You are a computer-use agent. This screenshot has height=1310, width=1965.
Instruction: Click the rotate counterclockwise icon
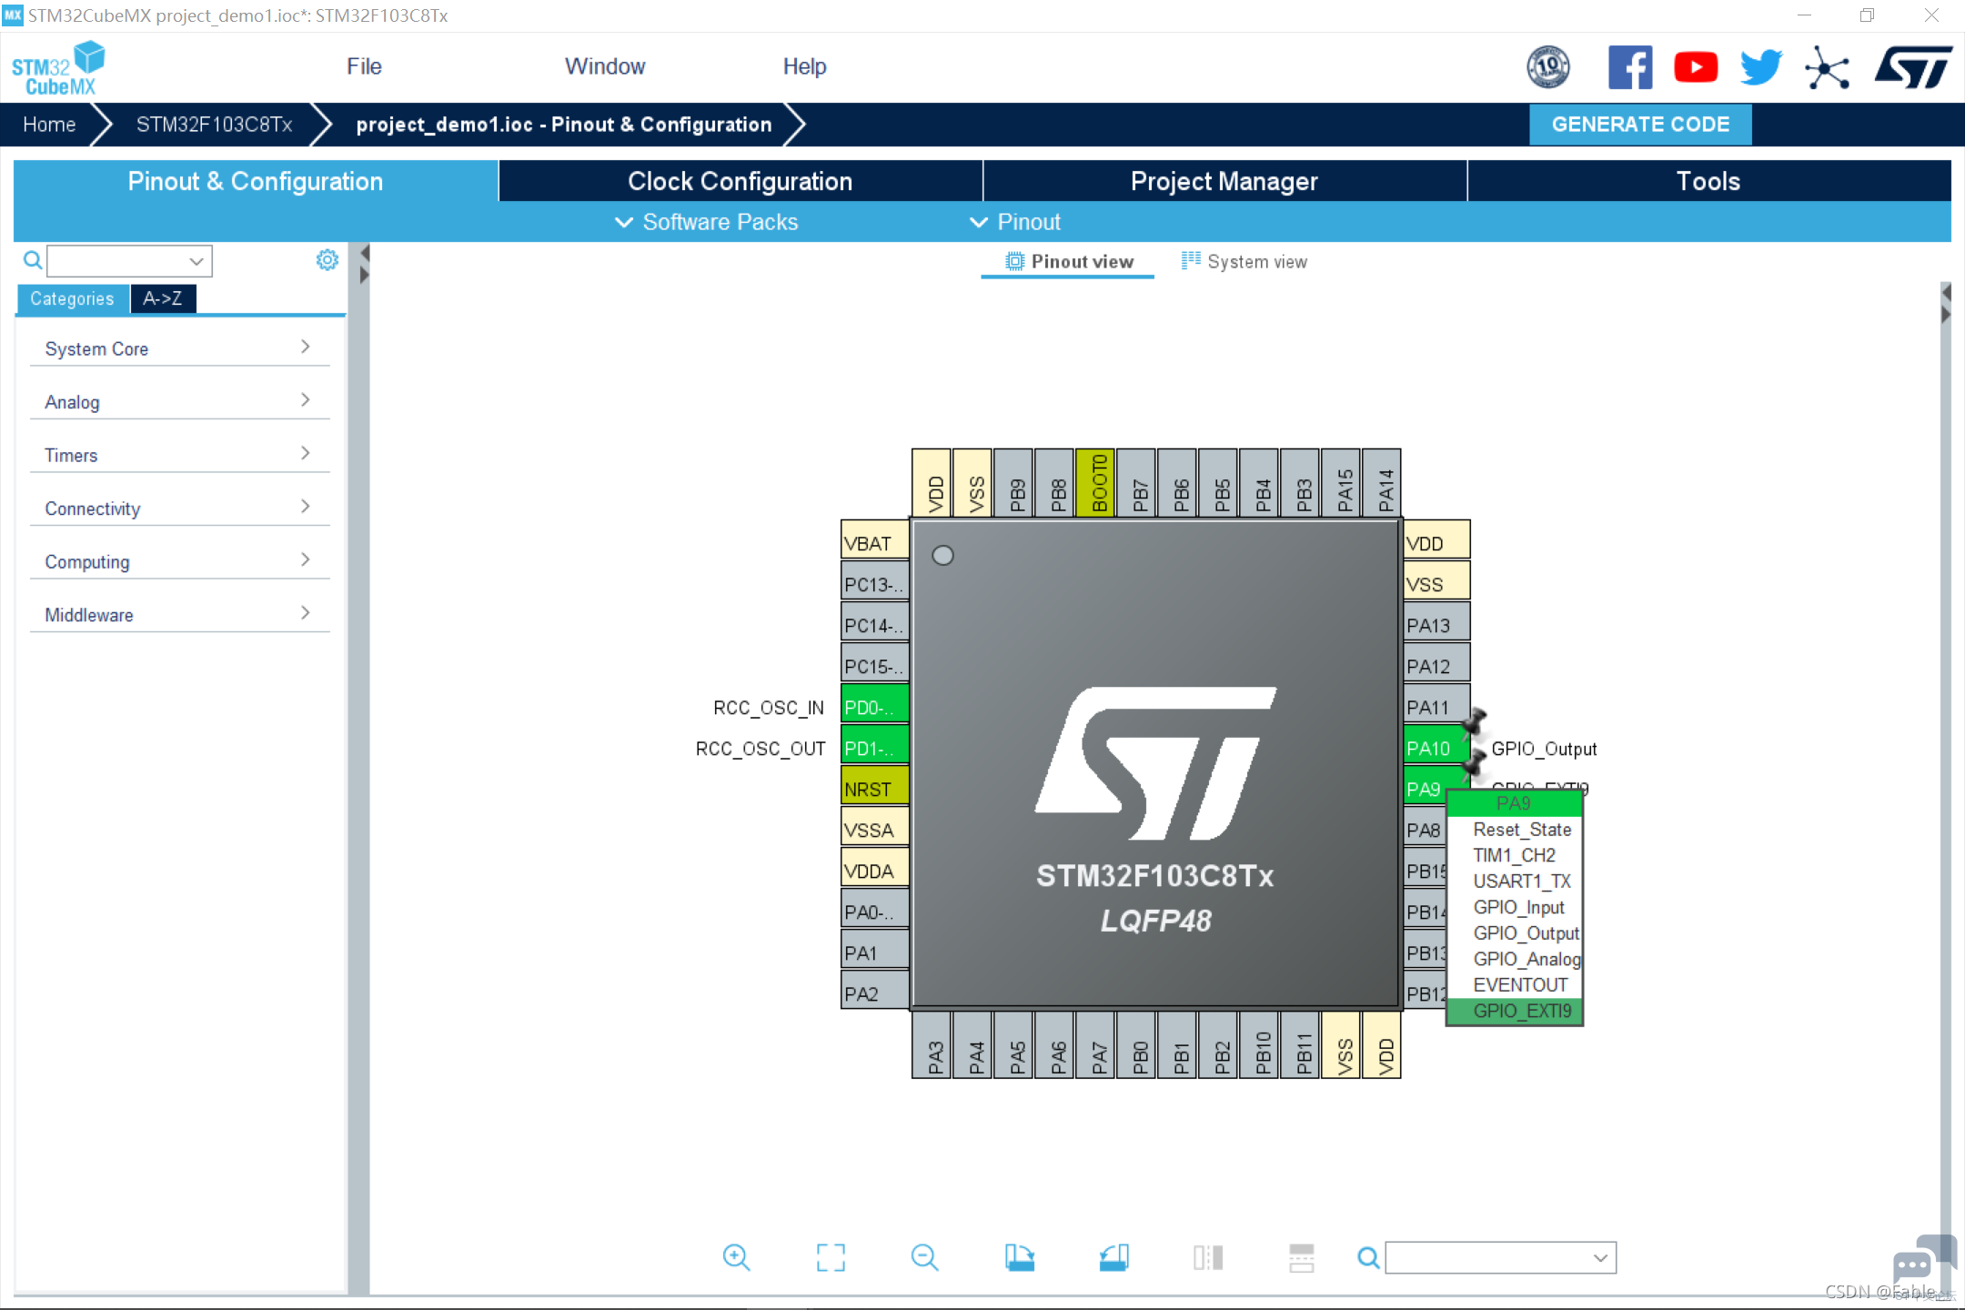point(1113,1258)
